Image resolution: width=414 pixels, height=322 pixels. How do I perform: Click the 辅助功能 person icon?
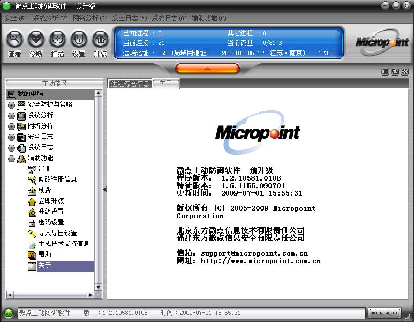coord(21,159)
